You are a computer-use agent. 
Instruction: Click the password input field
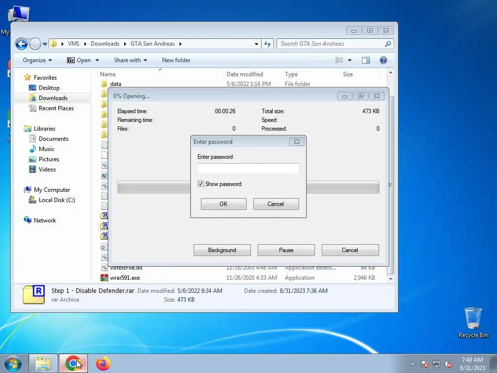tap(248, 169)
